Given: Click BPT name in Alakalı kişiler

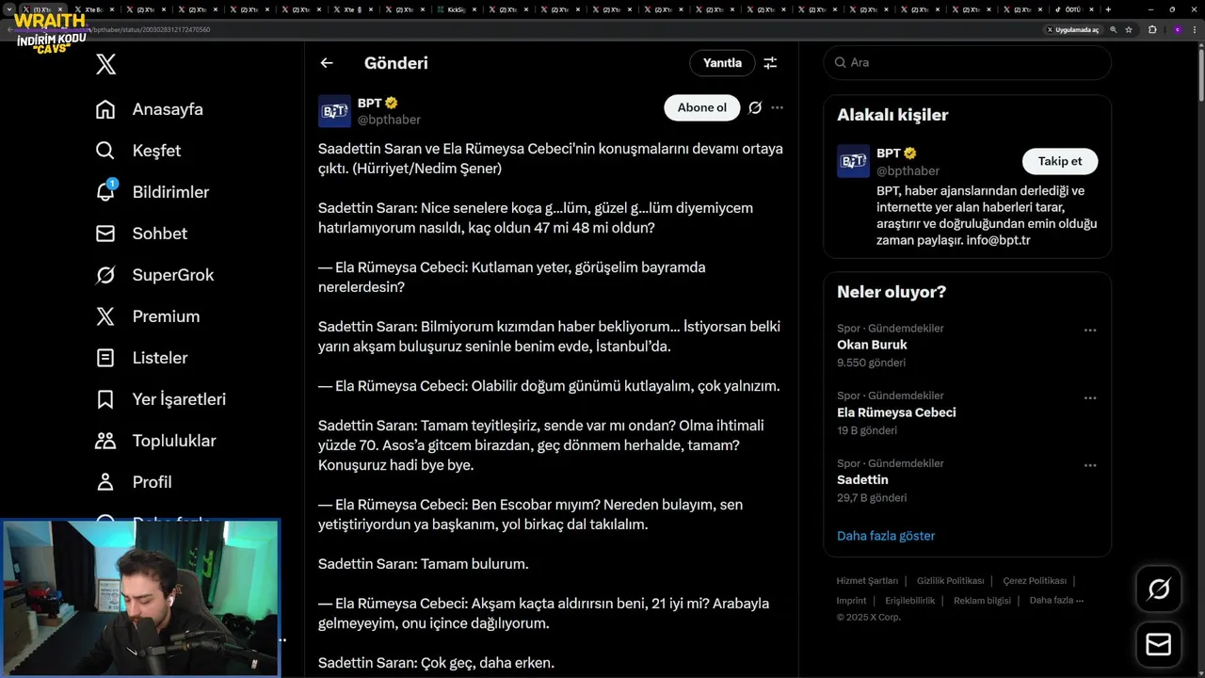Looking at the screenshot, I should (889, 153).
